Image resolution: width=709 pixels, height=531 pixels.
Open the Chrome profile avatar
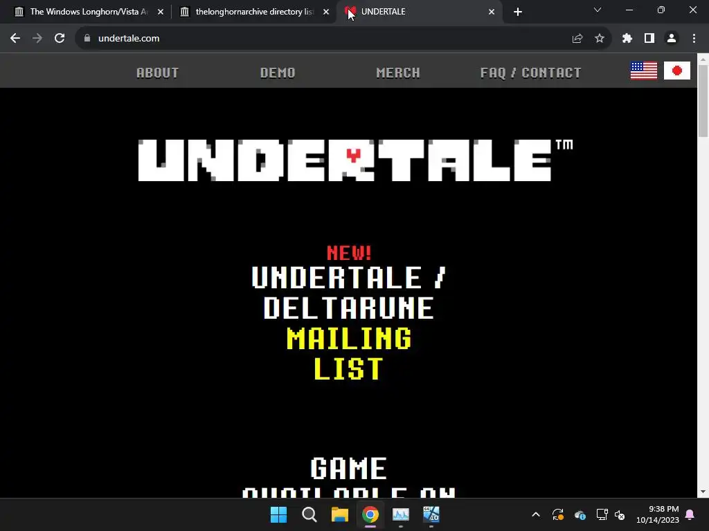click(672, 39)
